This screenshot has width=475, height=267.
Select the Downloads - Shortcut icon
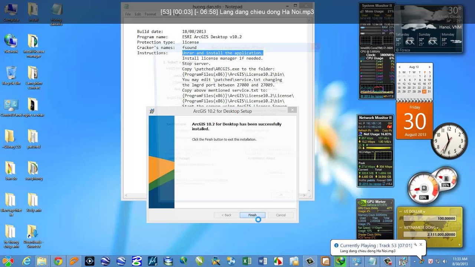pyautogui.click(x=33, y=237)
